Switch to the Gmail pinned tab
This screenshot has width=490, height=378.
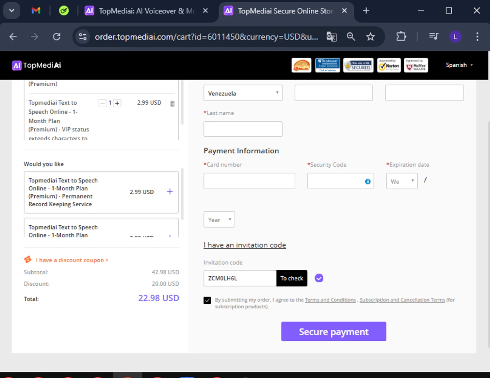pyautogui.click(x=36, y=11)
